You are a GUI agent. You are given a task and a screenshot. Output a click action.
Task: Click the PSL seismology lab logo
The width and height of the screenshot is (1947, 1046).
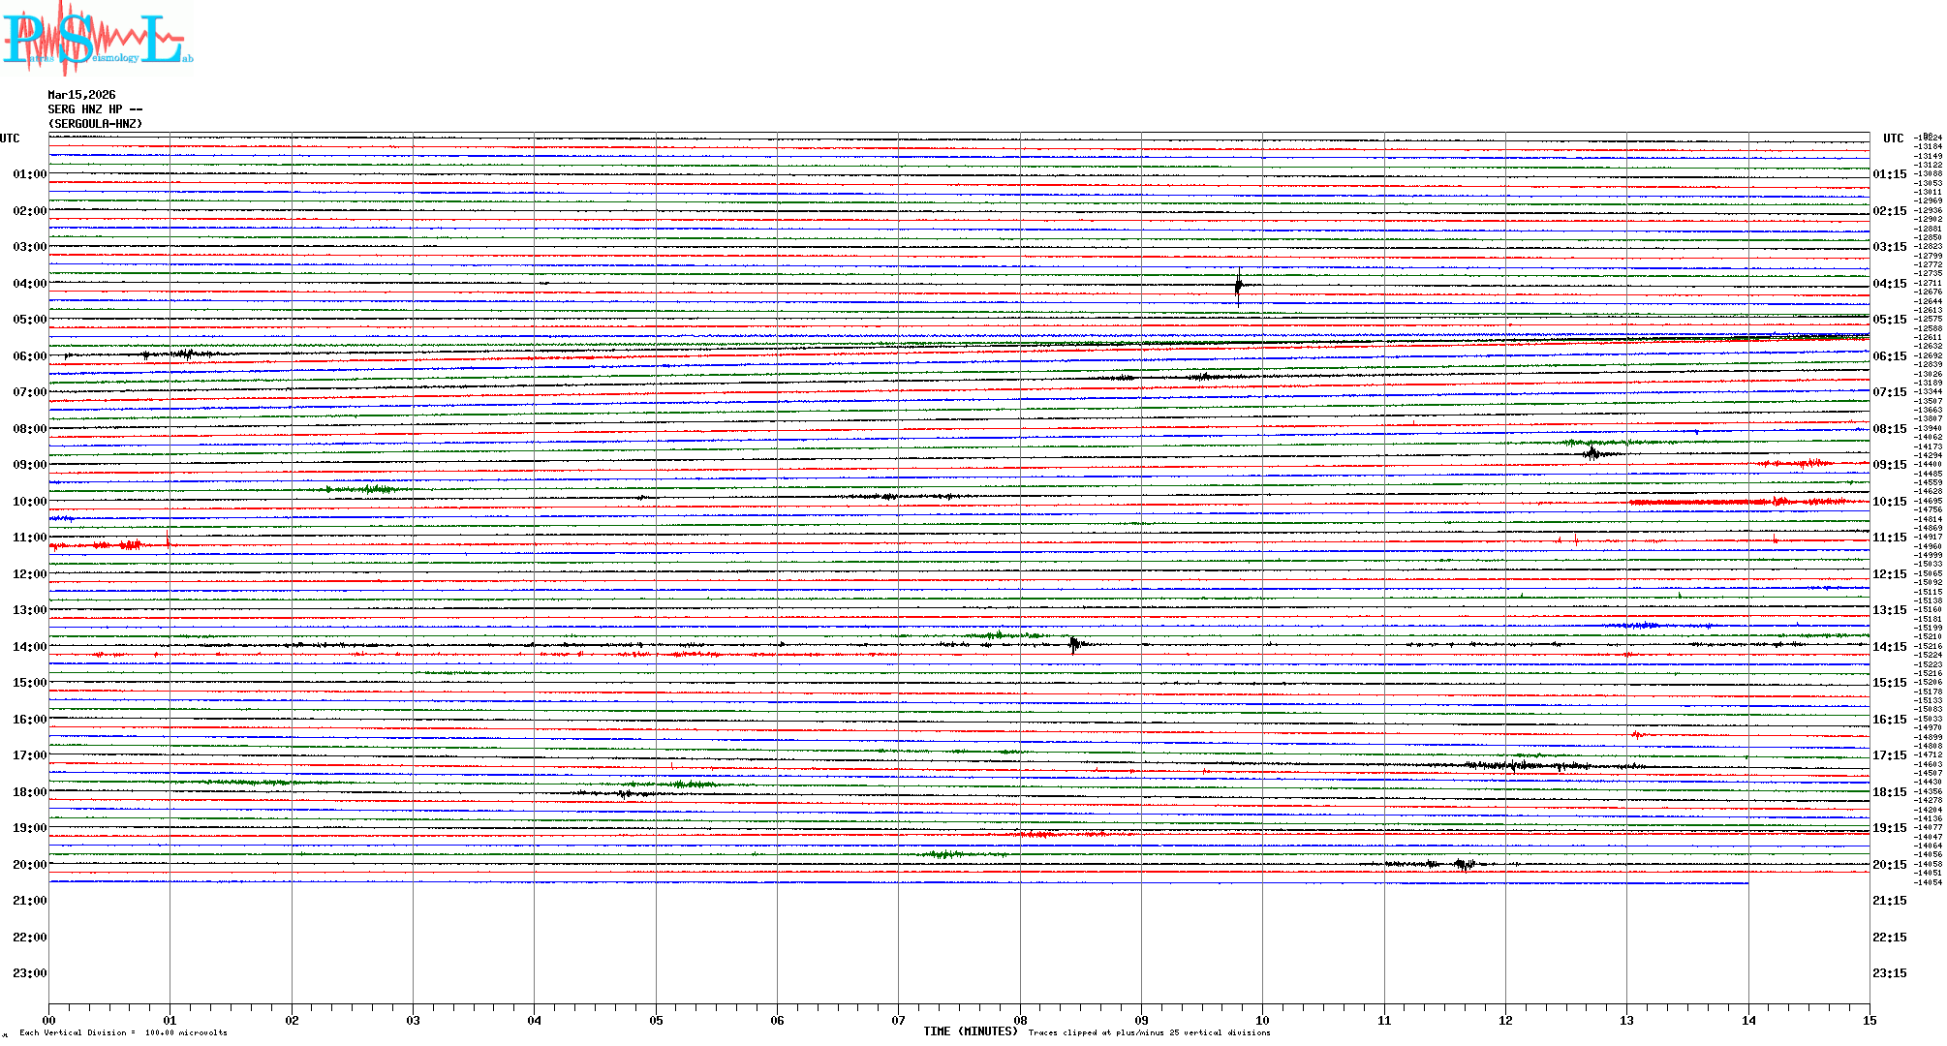tap(97, 37)
